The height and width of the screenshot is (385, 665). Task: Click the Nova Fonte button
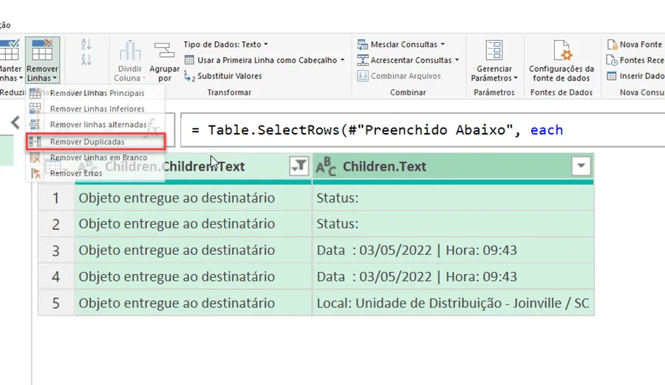pos(635,44)
